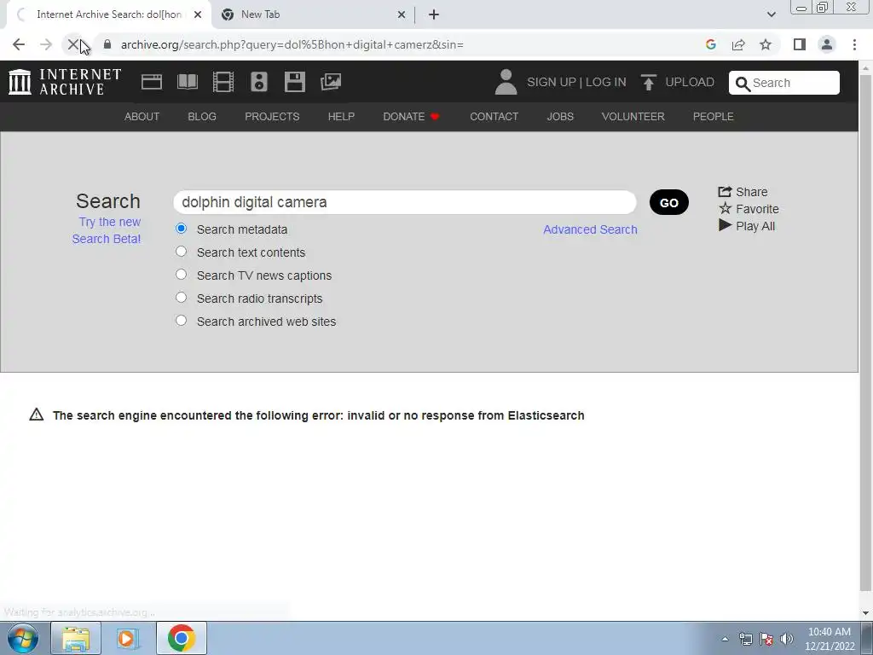Click the volume icon in the system tray
This screenshot has height=655, width=873.
coord(787,639)
